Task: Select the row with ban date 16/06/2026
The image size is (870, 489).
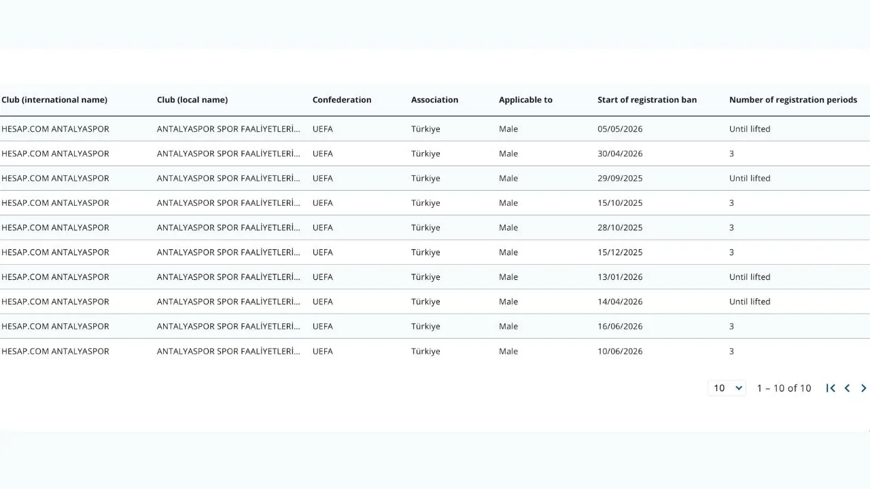Action: click(435, 326)
